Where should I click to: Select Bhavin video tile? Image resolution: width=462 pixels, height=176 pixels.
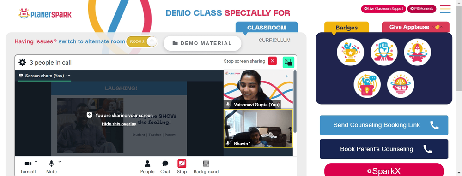[x=258, y=128]
